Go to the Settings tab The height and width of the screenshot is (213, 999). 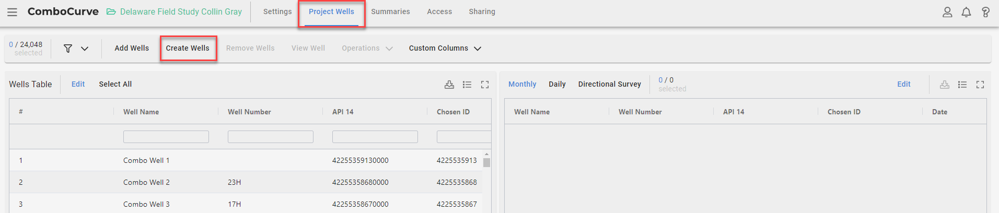(x=277, y=11)
